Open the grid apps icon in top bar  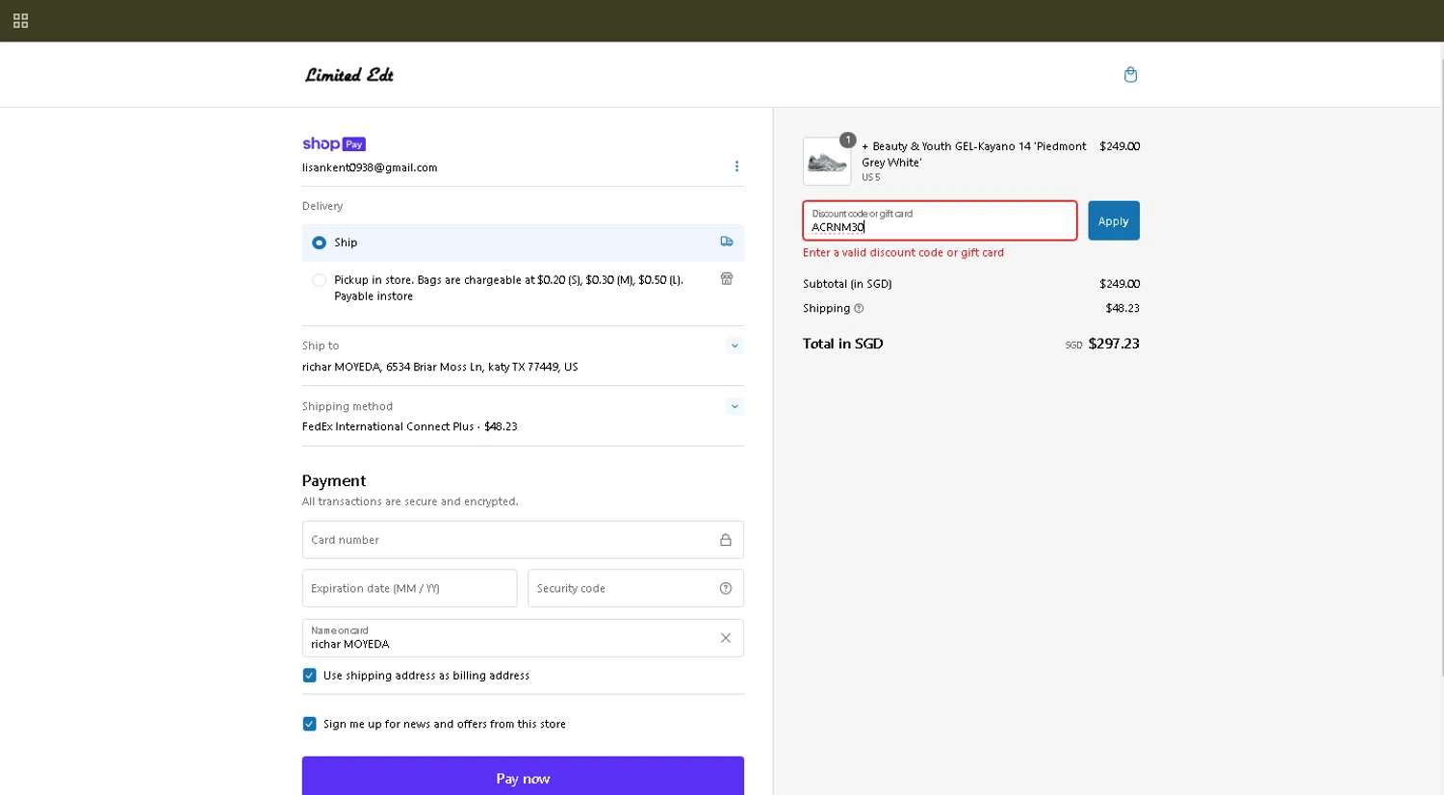click(20, 20)
